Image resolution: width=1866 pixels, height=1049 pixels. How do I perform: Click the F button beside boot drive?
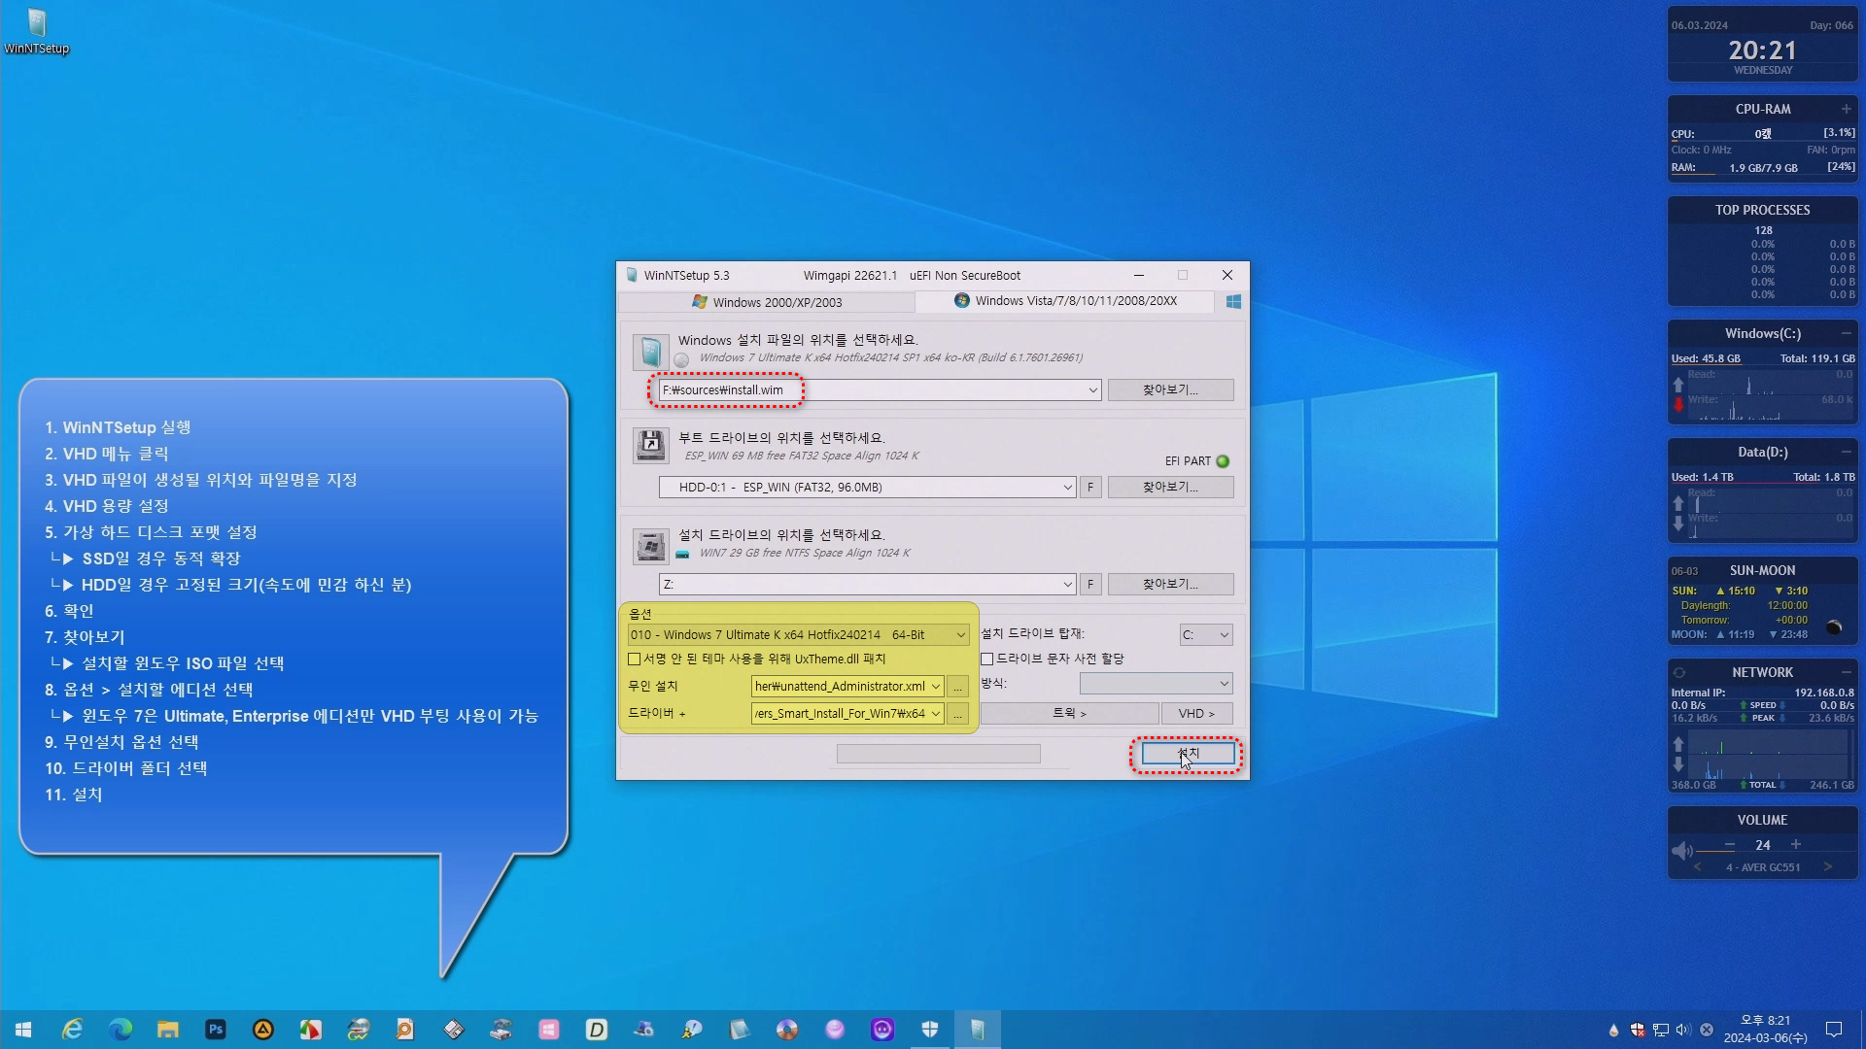(x=1090, y=488)
